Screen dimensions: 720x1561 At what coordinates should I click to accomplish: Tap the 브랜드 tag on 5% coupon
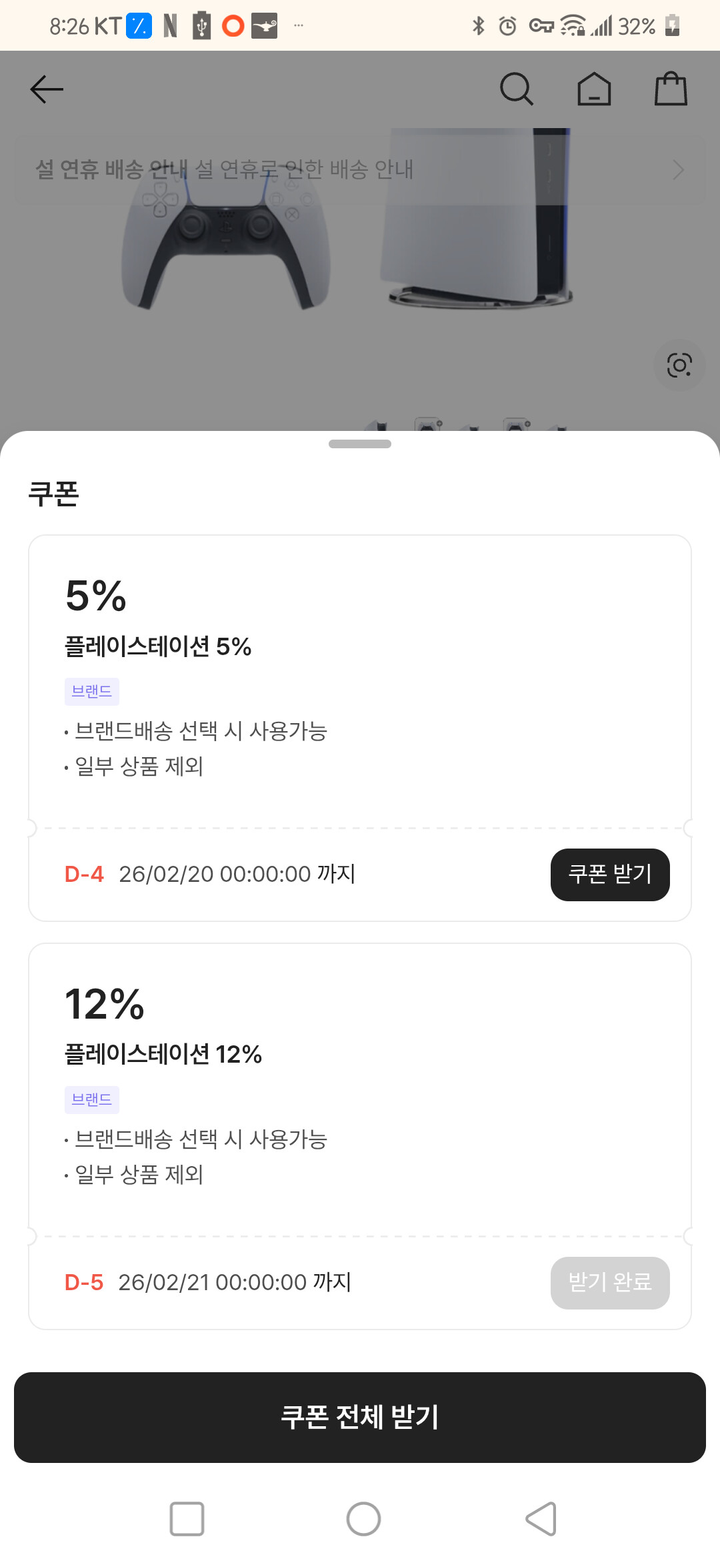92,692
